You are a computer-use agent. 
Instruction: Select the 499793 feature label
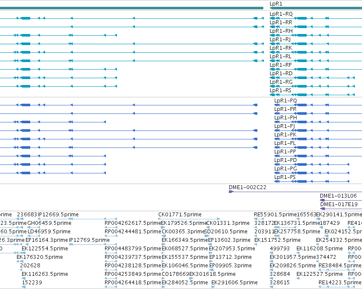pos(280,249)
